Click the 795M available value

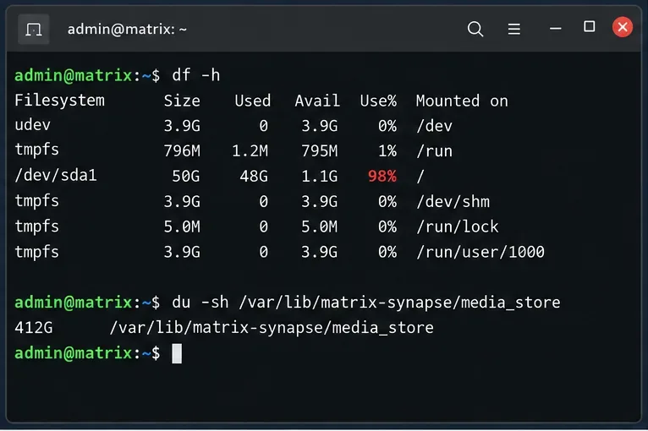[x=320, y=151]
